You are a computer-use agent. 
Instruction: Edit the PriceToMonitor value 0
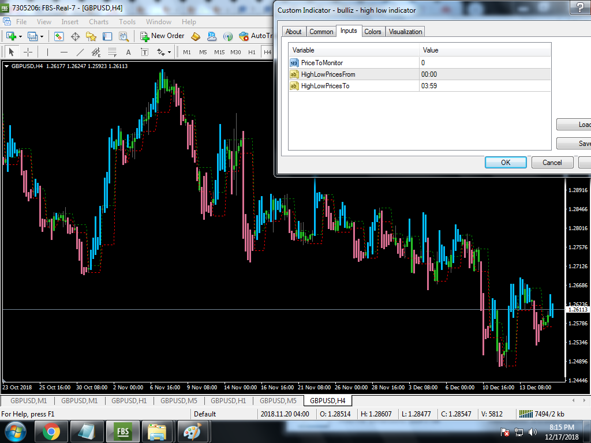pos(485,63)
